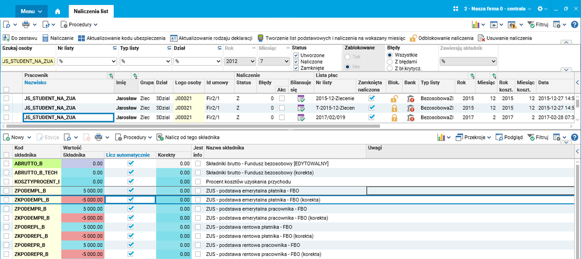Click the home icon tab

[x=58, y=11]
